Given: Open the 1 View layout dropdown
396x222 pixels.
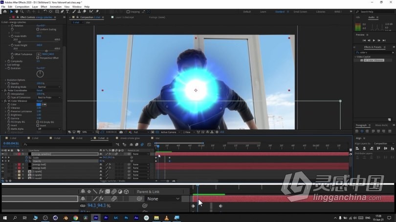Looking at the screenshot, I should [x=189, y=132].
